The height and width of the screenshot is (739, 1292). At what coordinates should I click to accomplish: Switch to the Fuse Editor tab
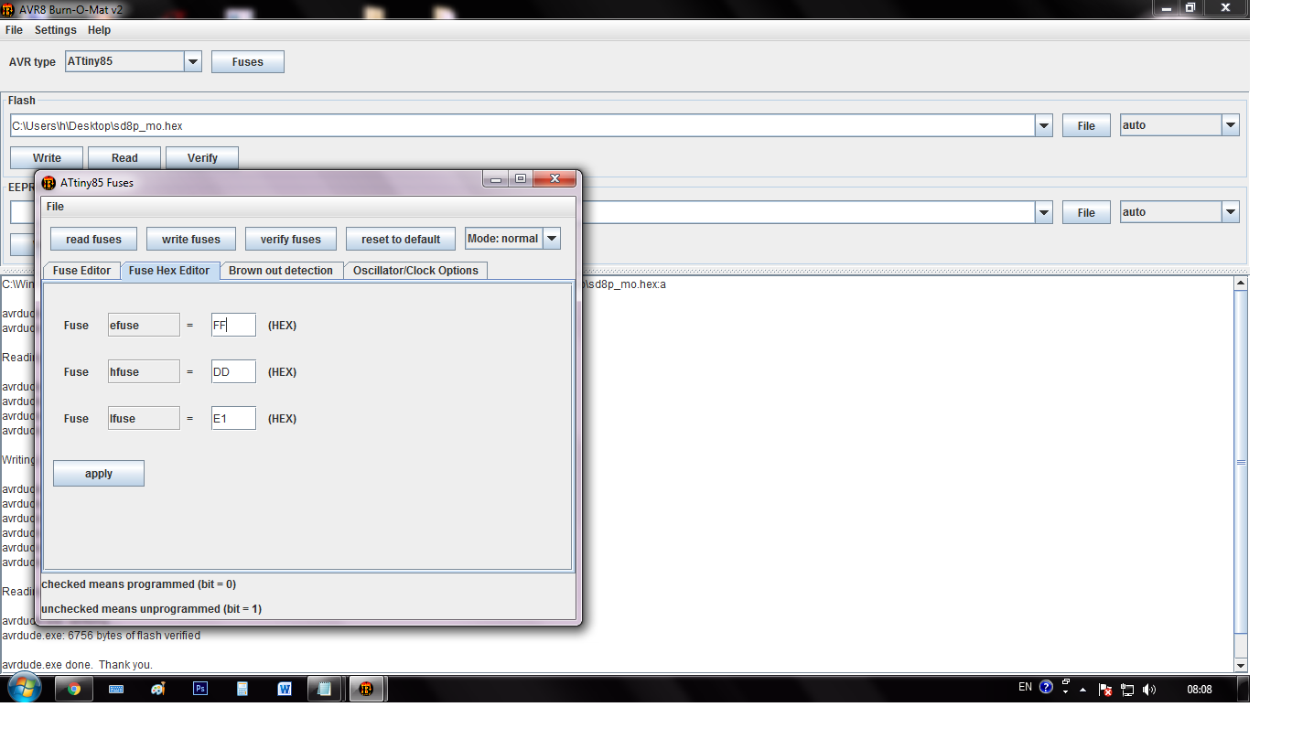pyautogui.click(x=81, y=271)
